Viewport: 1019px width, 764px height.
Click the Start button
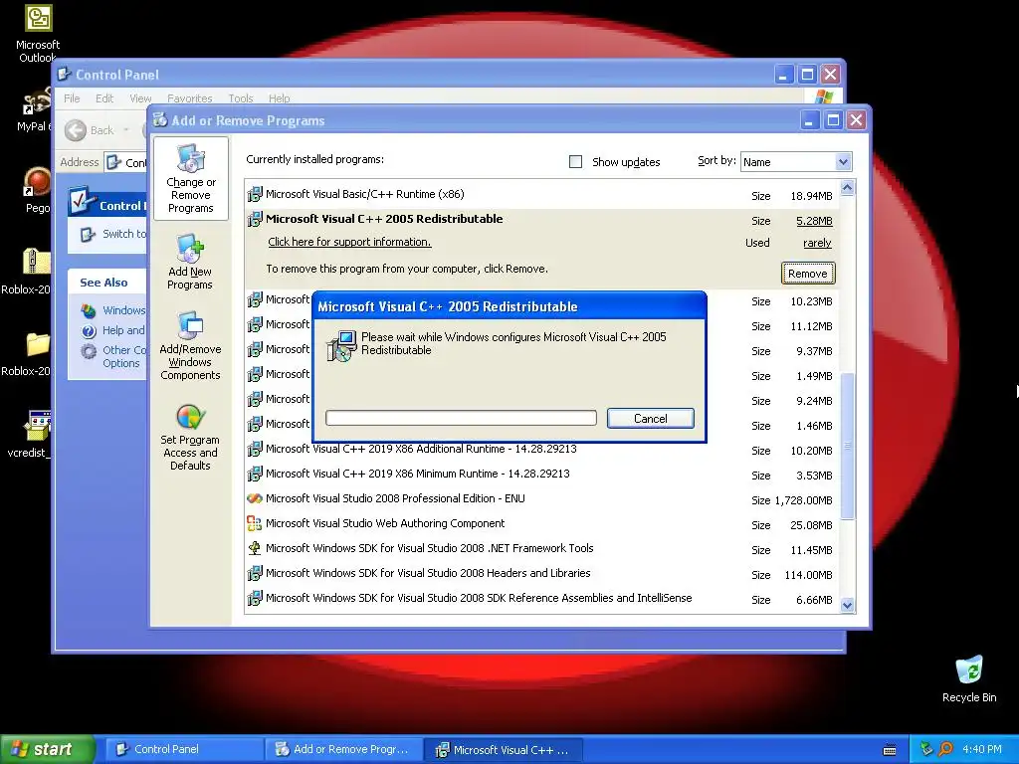pos(48,749)
